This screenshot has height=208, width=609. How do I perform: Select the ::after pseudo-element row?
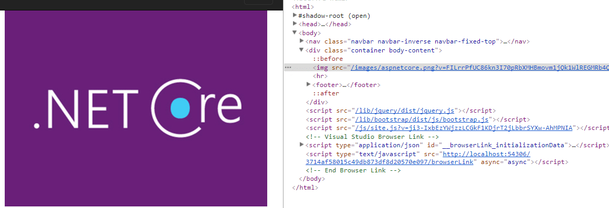pyautogui.click(x=326, y=93)
